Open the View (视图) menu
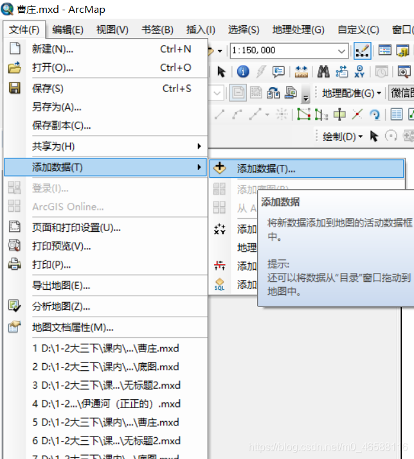 [113, 30]
